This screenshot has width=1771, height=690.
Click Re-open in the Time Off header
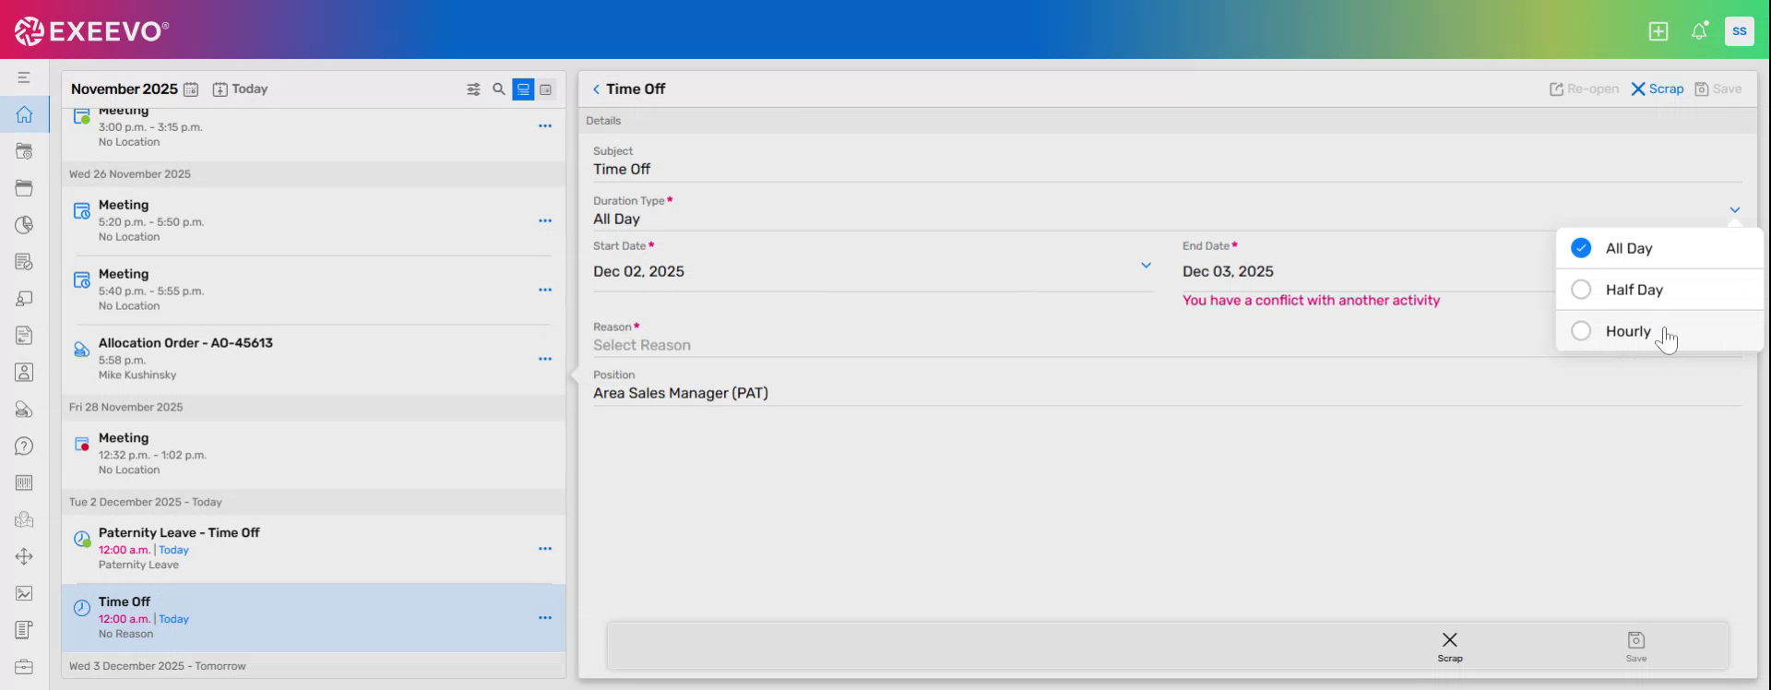coord(1584,89)
